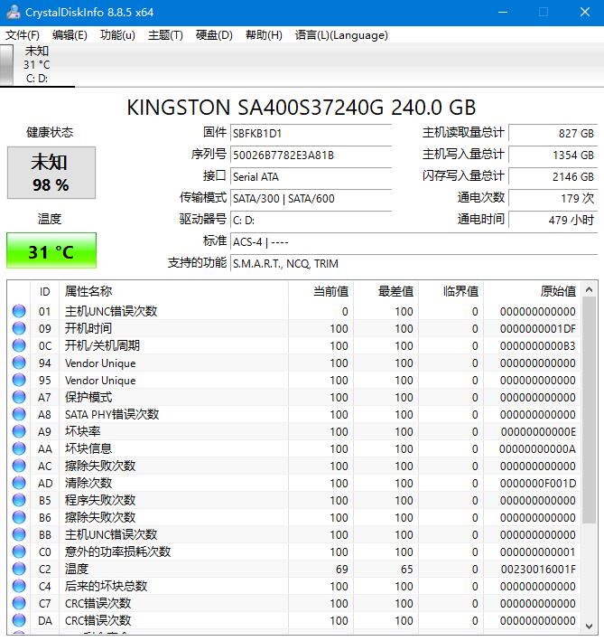Click the green 31 °C temperature button
604x641 pixels.
pyautogui.click(x=51, y=250)
